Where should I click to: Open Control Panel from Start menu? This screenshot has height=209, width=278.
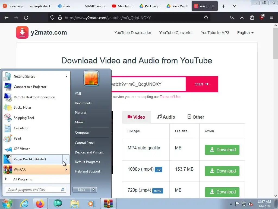pyautogui.click(x=85, y=143)
